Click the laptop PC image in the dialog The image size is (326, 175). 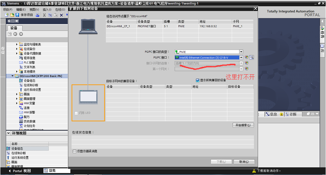(x=88, y=26)
